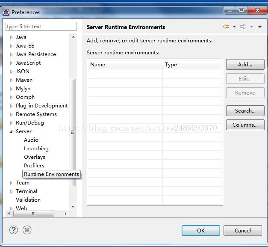
Task: Expand the Maven tree node
Action: (11, 80)
